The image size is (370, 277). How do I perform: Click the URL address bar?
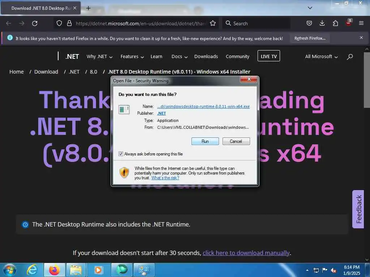click(x=141, y=23)
